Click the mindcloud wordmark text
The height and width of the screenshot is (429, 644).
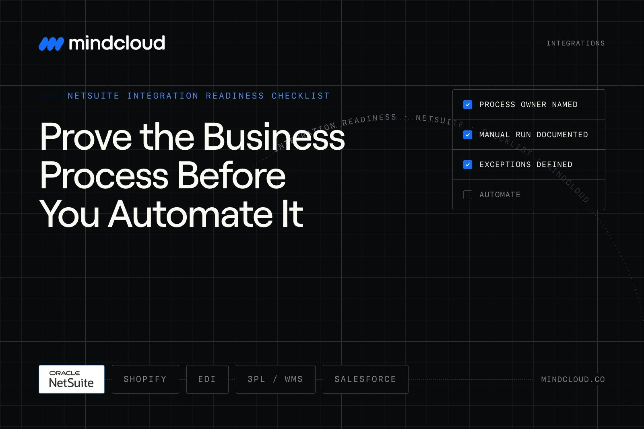[117, 43]
